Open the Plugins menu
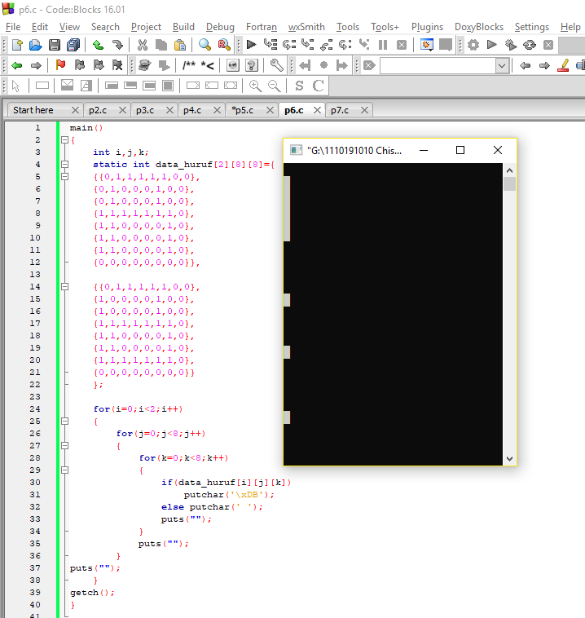Viewport: 585px width, 618px height. 428,27
